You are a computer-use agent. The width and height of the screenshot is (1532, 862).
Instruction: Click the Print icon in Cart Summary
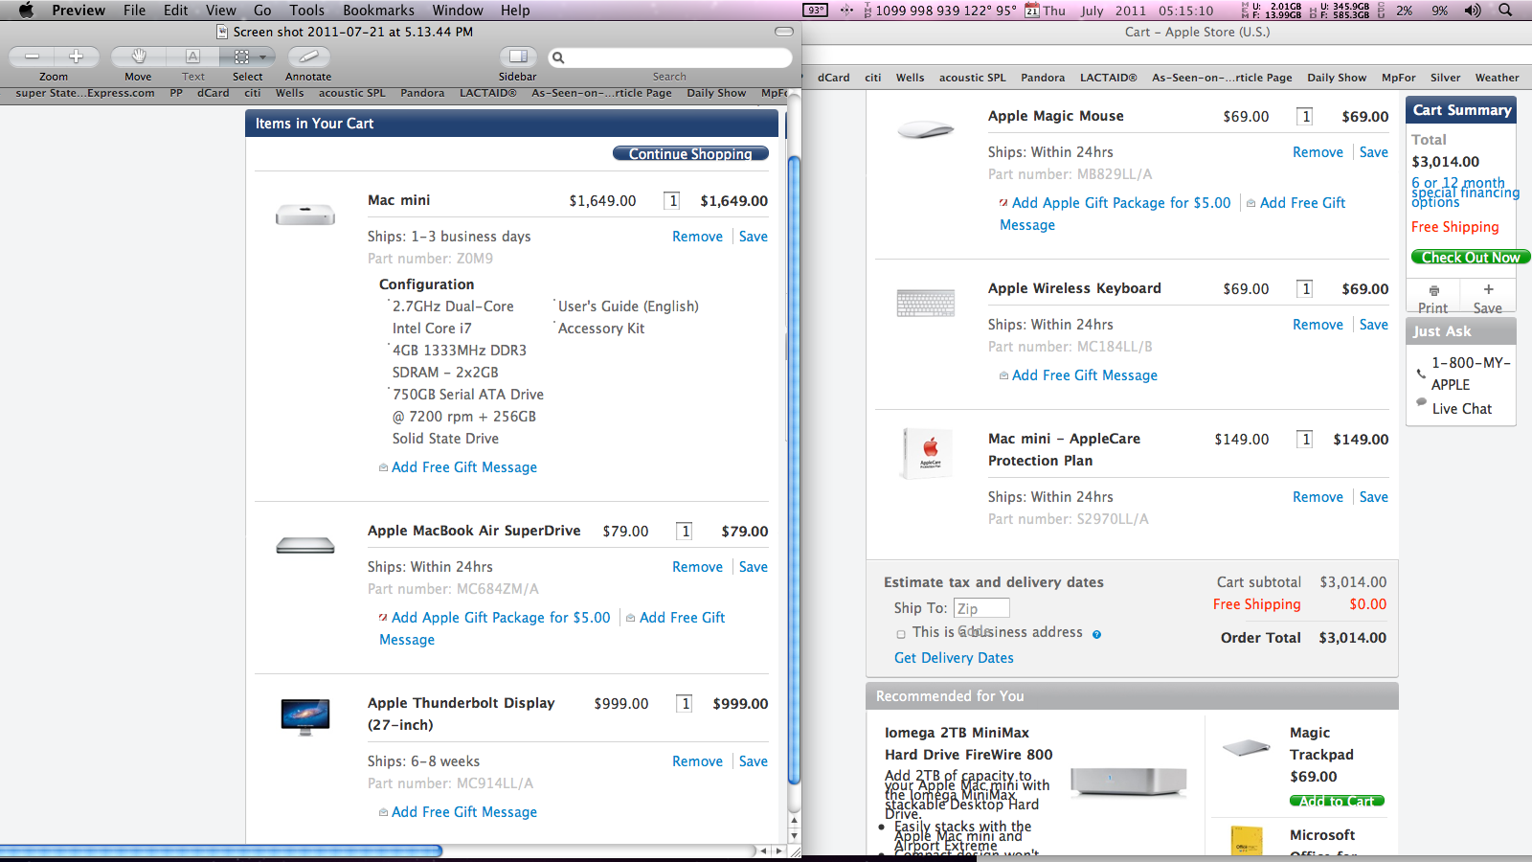pyautogui.click(x=1433, y=290)
